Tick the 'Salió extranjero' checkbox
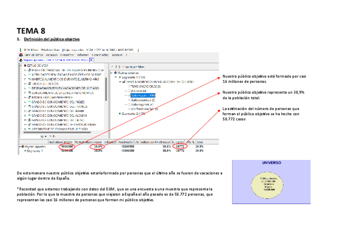 coord(129,100)
